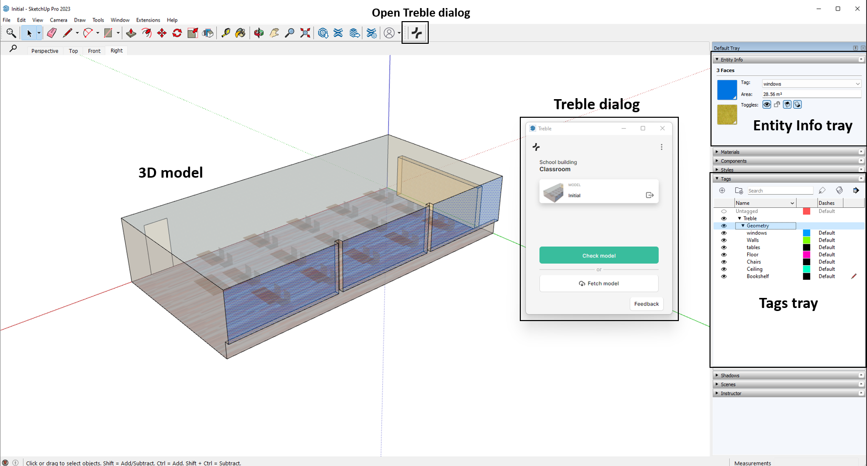Viewport: 867px width, 466px height.
Task: Toggle visibility of the tables tag
Action: coord(724,248)
